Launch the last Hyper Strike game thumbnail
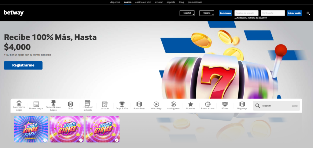 coord(103,129)
